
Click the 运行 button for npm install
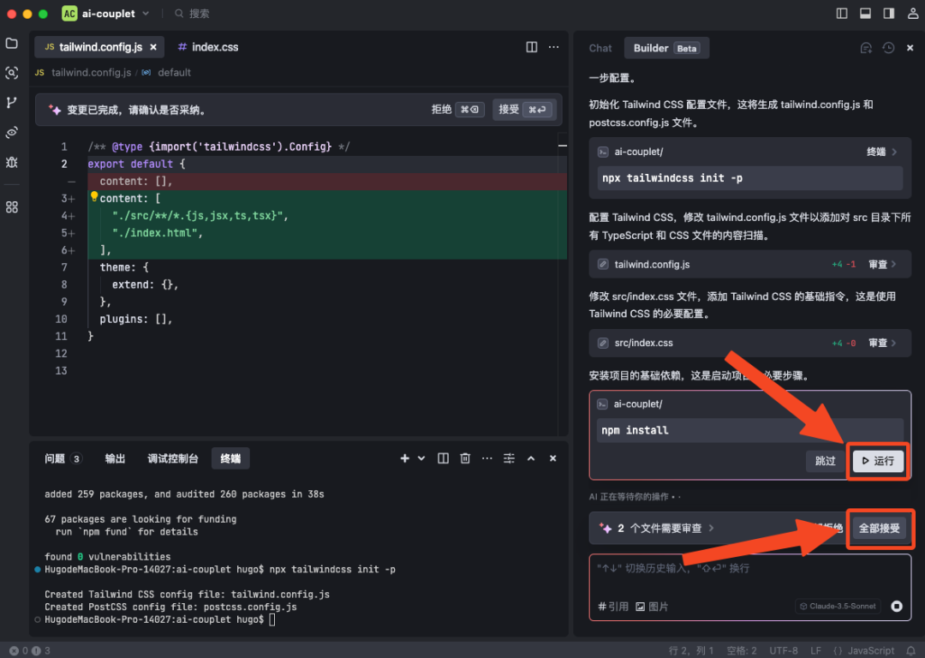point(878,461)
